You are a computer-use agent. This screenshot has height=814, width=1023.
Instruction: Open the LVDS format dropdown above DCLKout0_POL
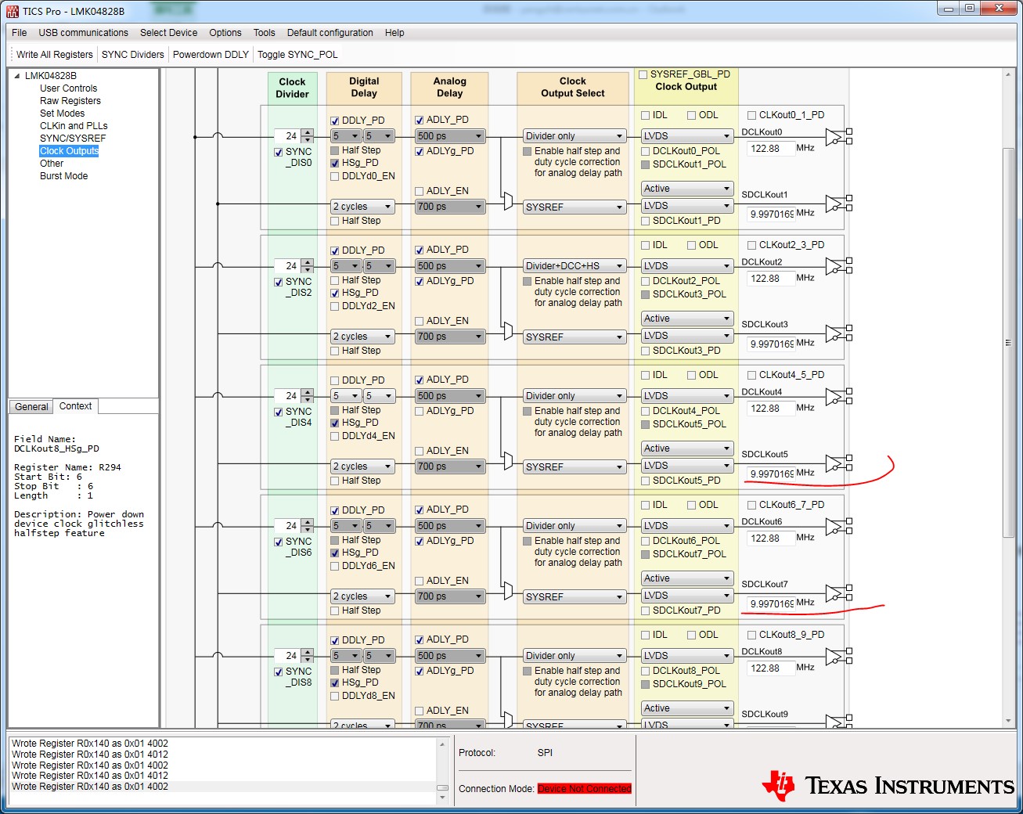click(x=686, y=136)
